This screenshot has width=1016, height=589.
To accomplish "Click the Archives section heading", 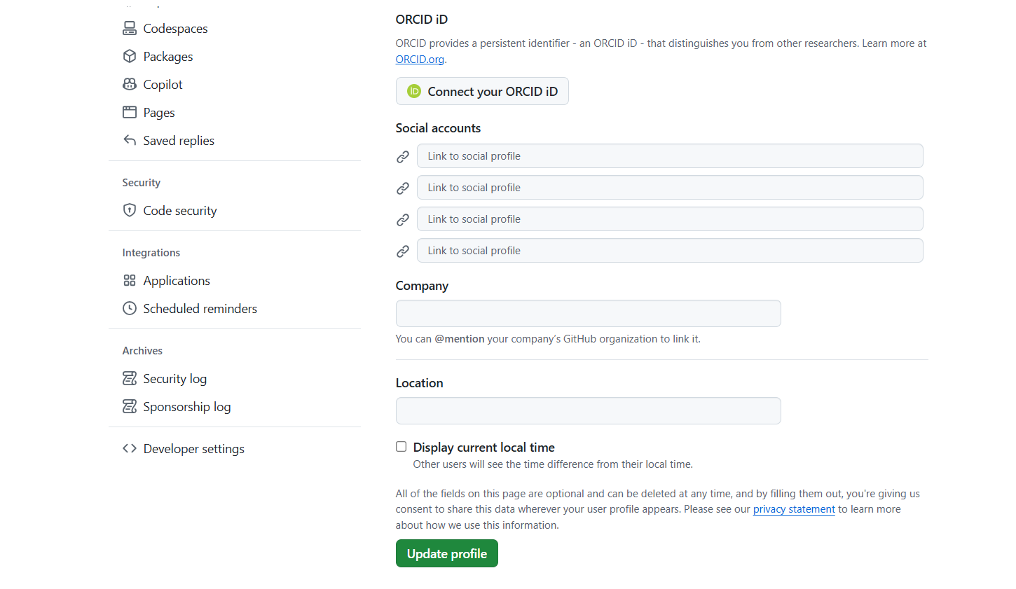I will (x=142, y=351).
